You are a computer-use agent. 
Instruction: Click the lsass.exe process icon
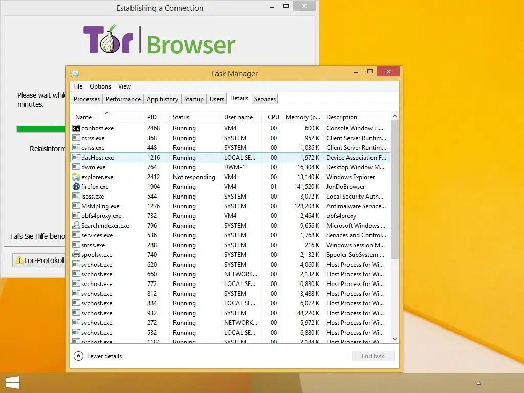coord(76,196)
